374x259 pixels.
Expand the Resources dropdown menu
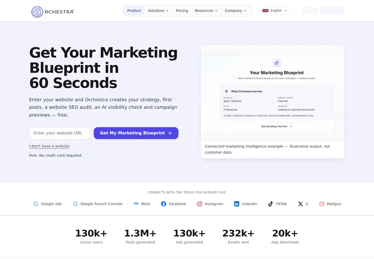(x=206, y=11)
